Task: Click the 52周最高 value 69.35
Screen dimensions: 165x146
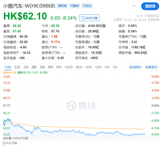Action: click(23, 37)
